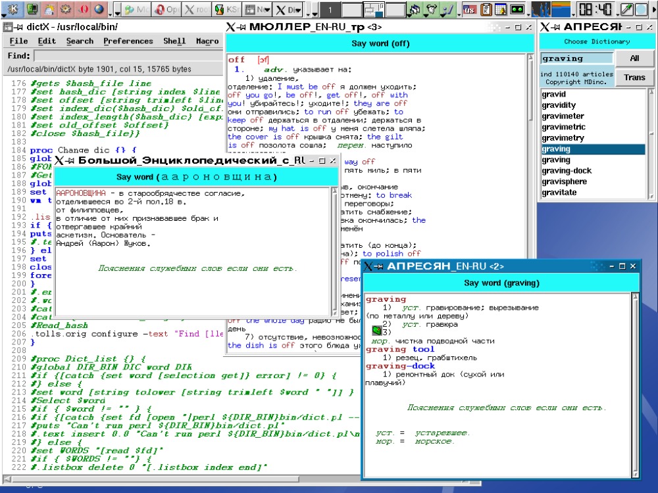The width and height of the screenshot is (658, 493).
Task: Click the vertical scrollbar of the graving article window
Action: (636, 385)
